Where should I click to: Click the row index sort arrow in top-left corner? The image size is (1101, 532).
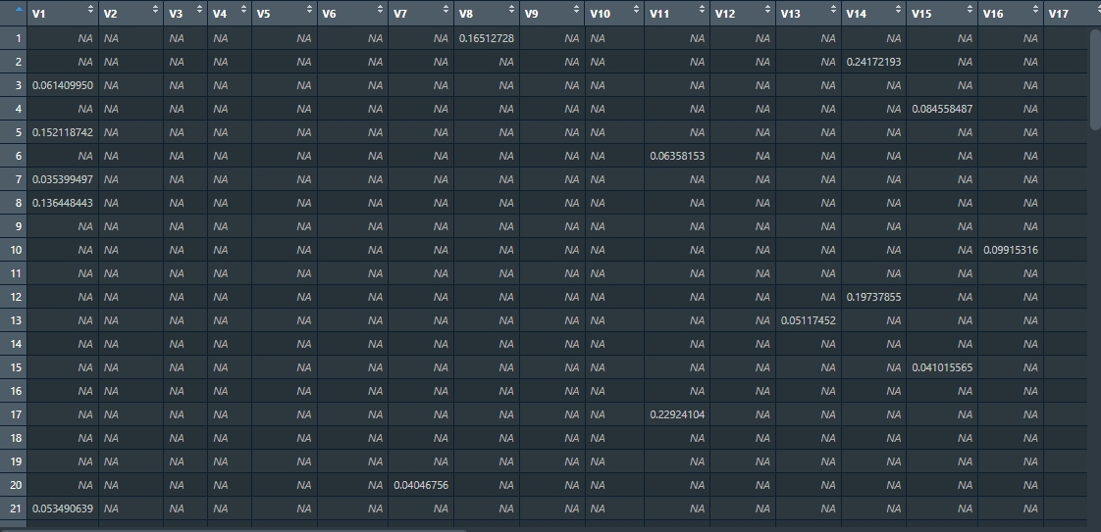[18, 10]
